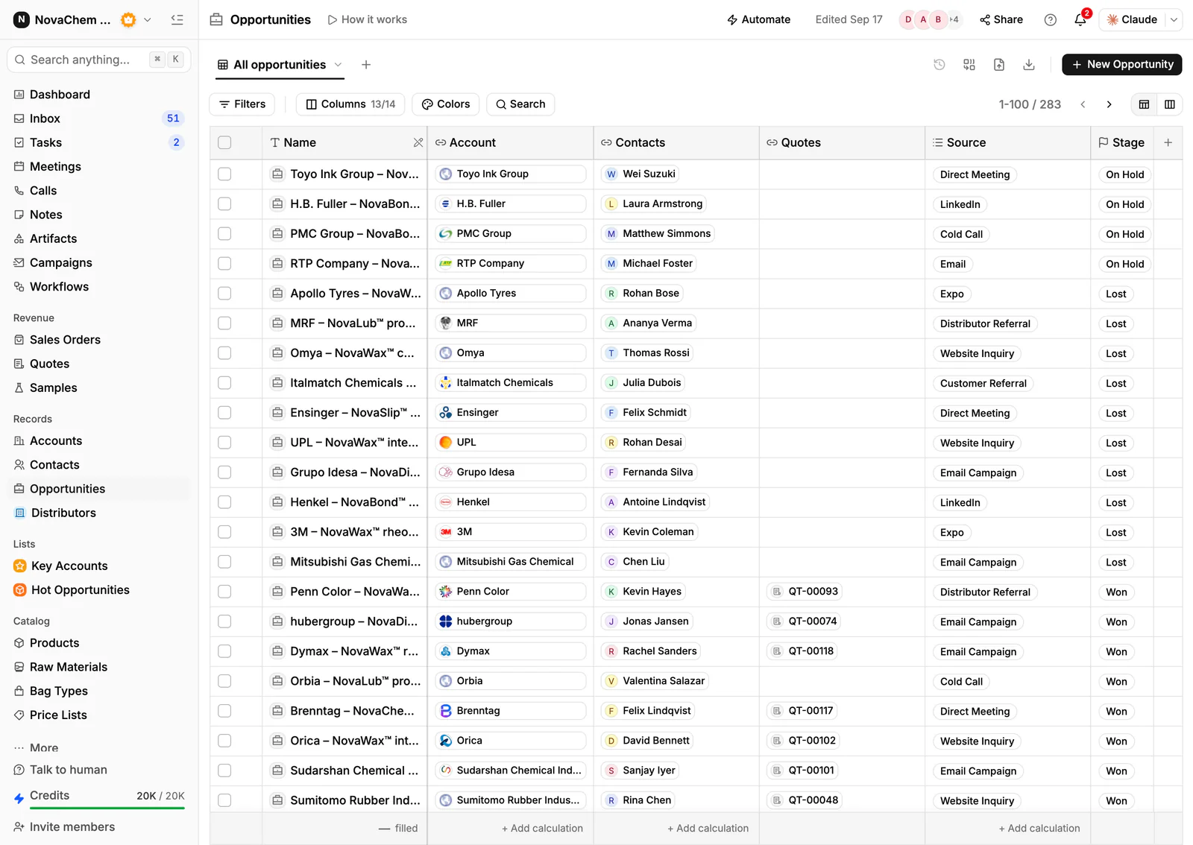Tick the Apollo Tyres row checkbox
1193x845 pixels.
pyautogui.click(x=224, y=293)
